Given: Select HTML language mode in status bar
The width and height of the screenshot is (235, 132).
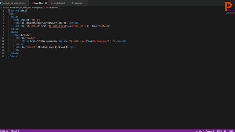Looking at the screenshot, I should (231, 131).
